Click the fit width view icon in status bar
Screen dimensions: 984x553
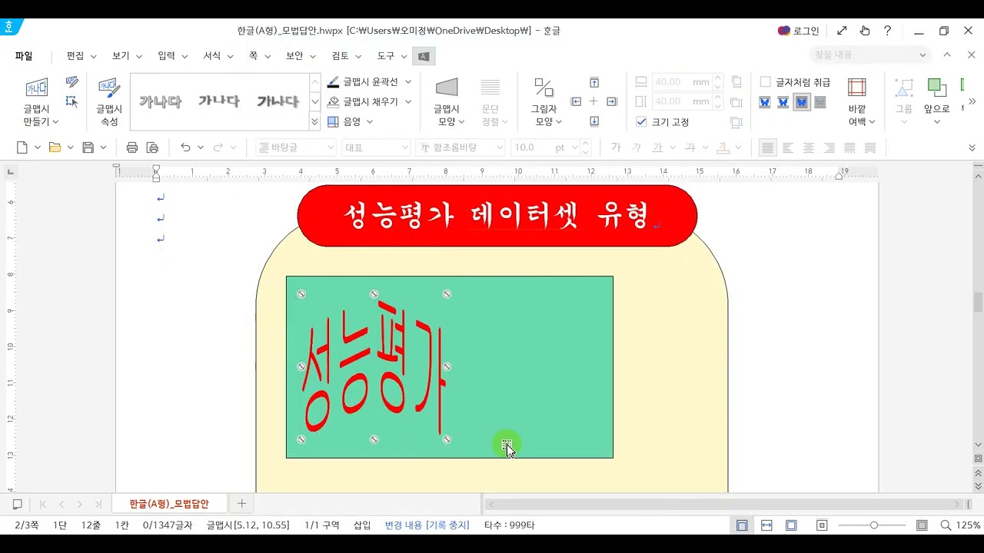click(x=766, y=525)
